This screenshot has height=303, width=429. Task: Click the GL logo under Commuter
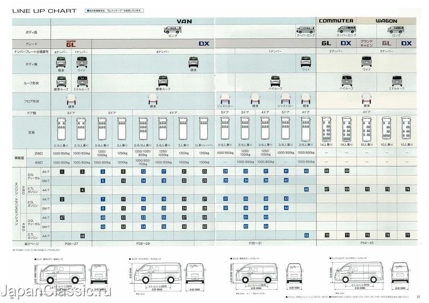click(x=326, y=43)
